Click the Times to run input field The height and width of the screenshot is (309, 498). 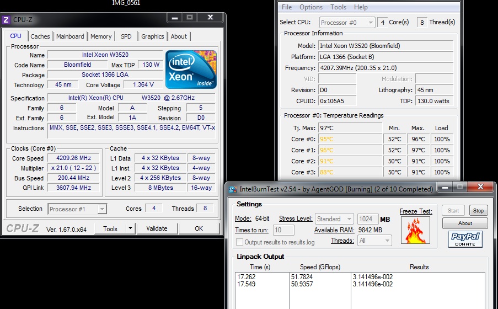click(283, 230)
